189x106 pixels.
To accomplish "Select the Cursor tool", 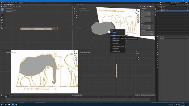I will coord(2,12).
